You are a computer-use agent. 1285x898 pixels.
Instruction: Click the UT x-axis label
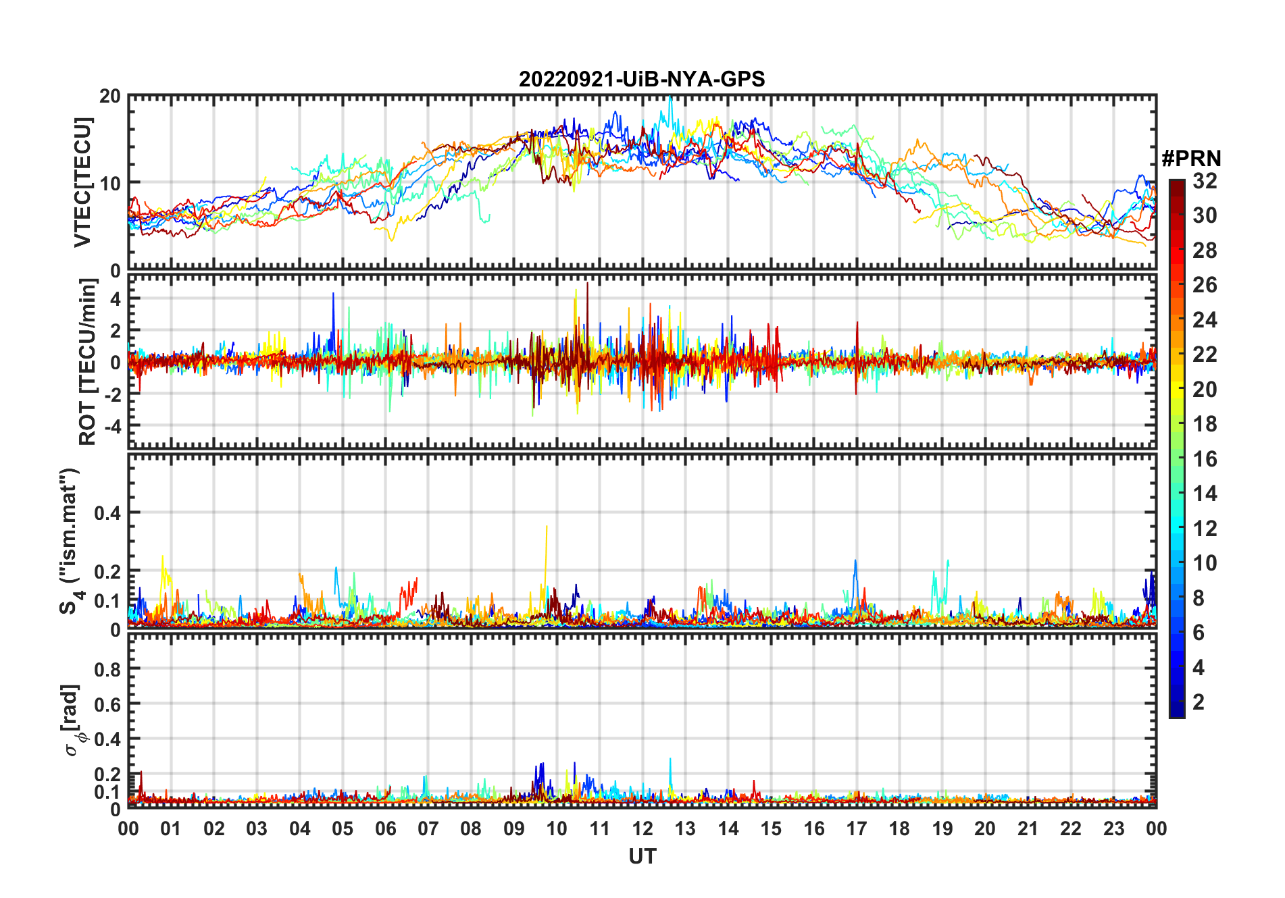(642, 857)
